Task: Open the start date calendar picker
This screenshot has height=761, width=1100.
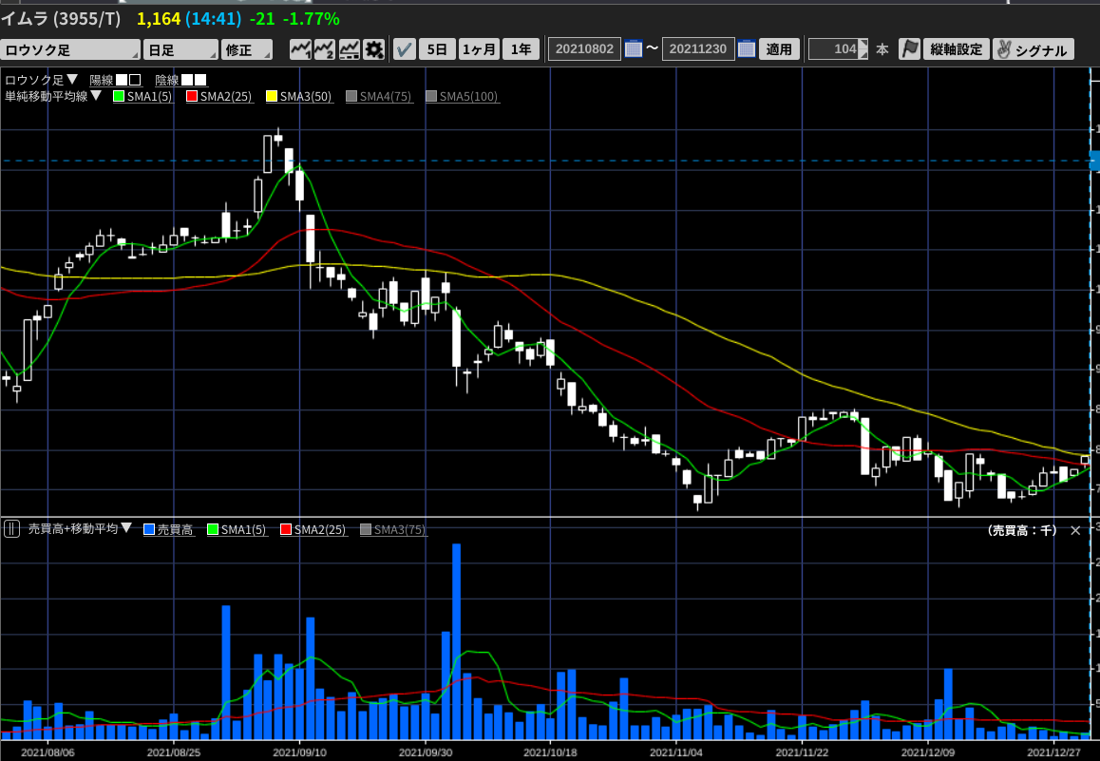Action: [634, 49]
